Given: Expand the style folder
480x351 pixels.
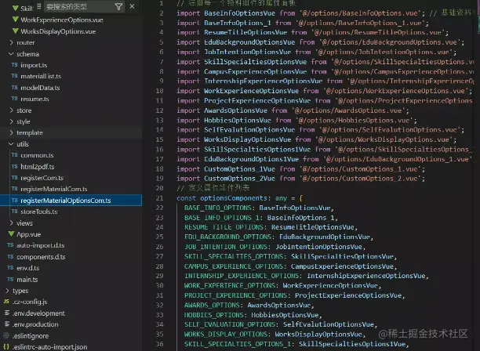Looking at the screenshot, I should tap(24, 121).
